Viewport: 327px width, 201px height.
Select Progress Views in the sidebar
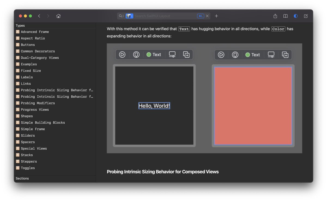click(55, 110)
